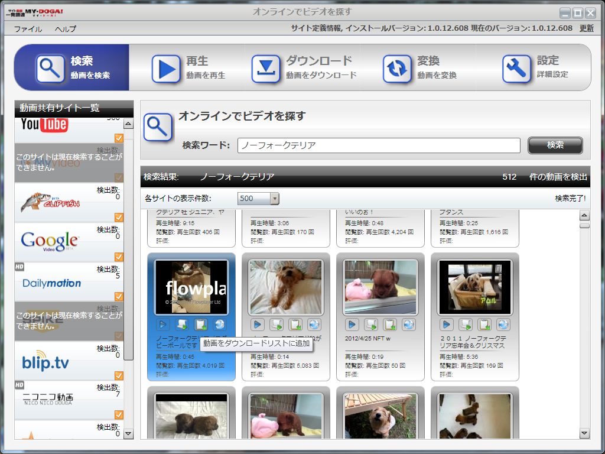605x454 pixels.
Task: Add the 0:45 video to download list
Action: [201, 325]
